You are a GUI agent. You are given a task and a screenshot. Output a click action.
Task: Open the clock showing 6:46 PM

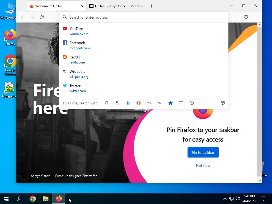(249, 199)
